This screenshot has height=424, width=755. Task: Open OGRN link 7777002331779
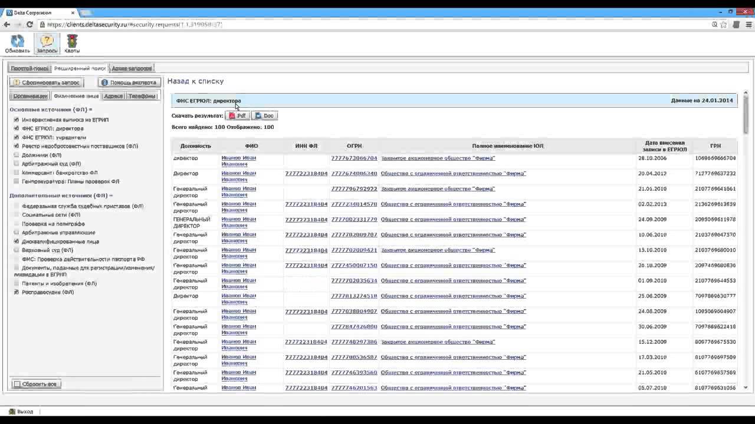(354, 220)
